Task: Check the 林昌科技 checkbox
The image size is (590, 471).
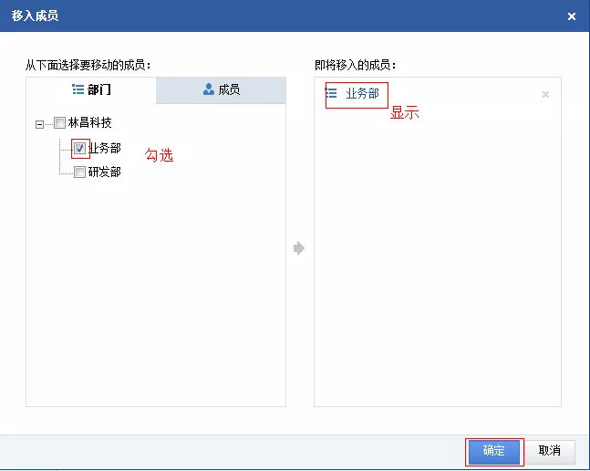Action: point(60,123)
